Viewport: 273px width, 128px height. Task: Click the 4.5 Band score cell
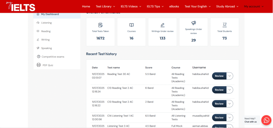click(150, 126)
